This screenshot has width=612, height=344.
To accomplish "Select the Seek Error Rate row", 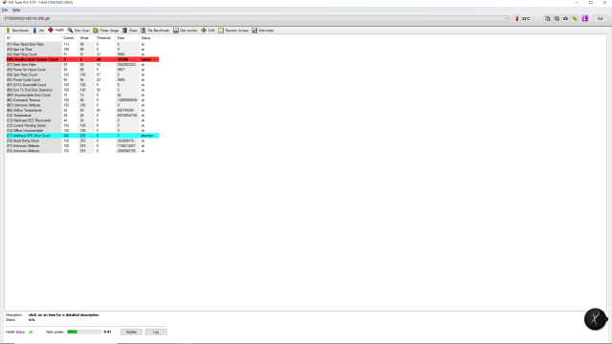I will click(x=82, y=65).
